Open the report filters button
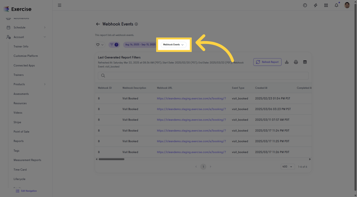Viewport: 357px width, 197px height. tap(114, 45)
